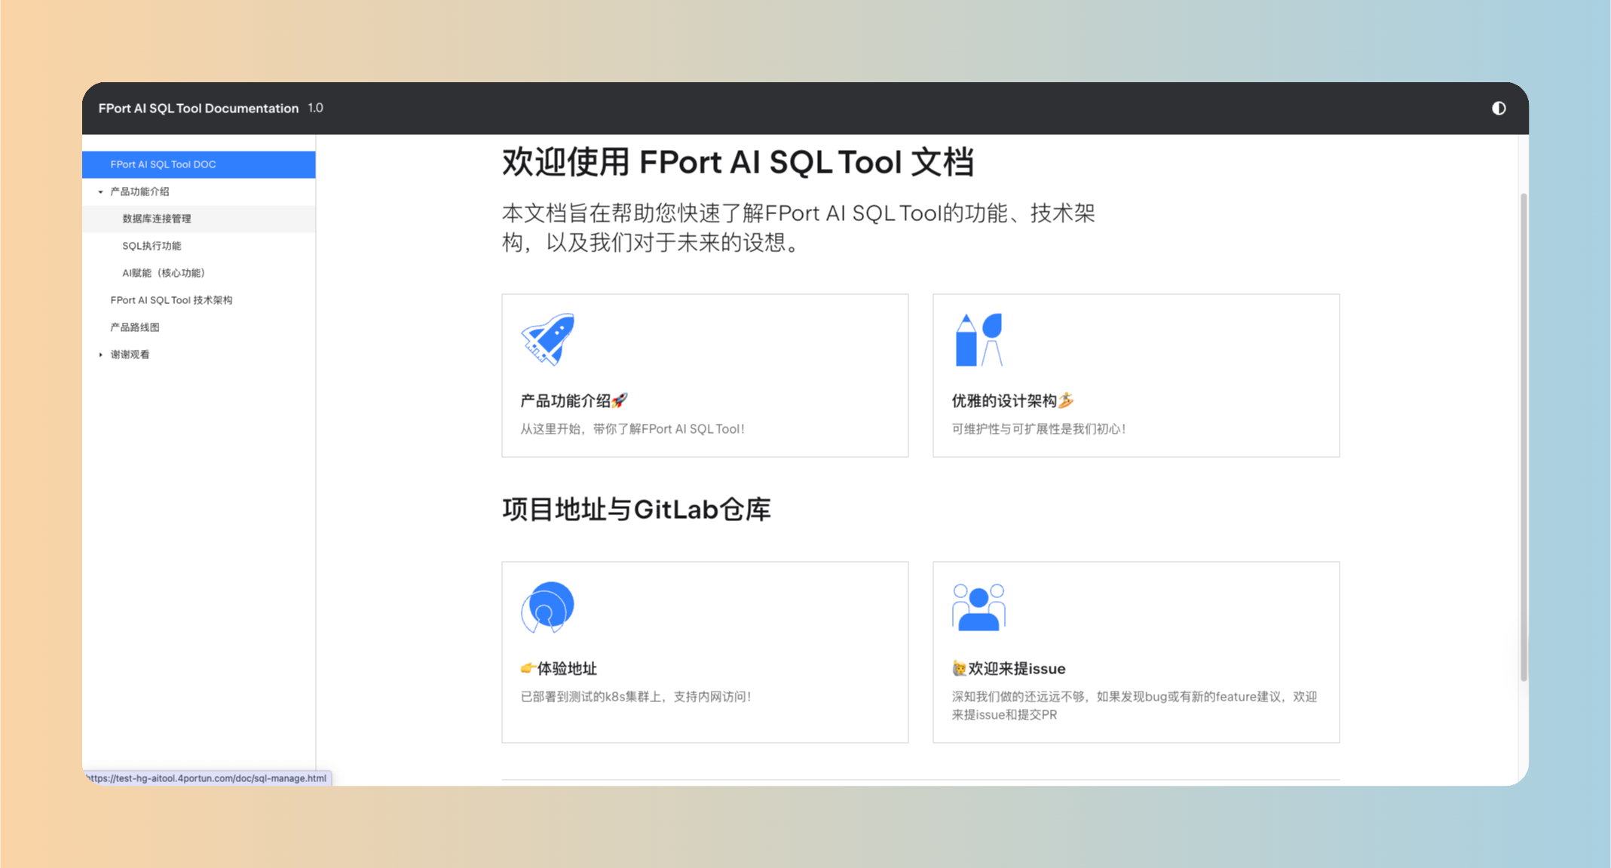The width and height of the screenshot is (1611, 868).
Task: Toggle the dark/light theme switch
Action: pyautogui.click(x=1498, y=109)
